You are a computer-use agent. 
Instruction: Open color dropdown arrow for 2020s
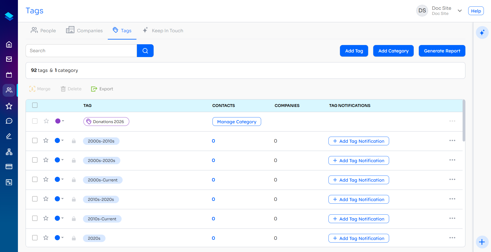click(62, 238)
